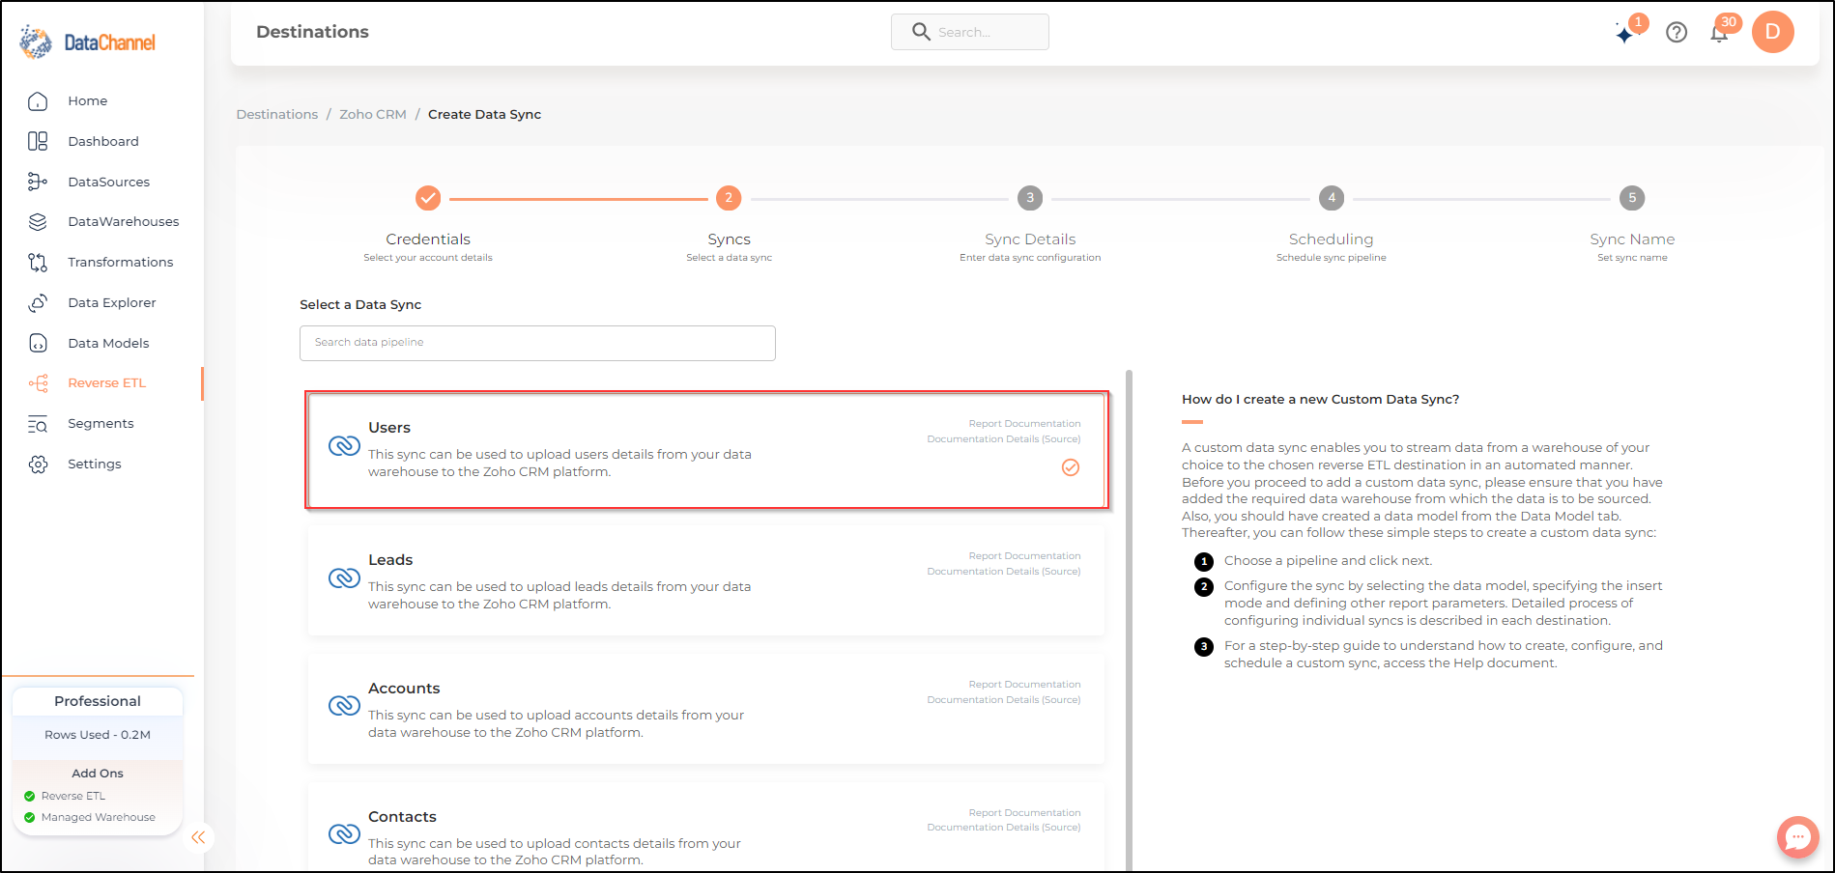Click the DataSources connector icon

[x=38, y=182]
